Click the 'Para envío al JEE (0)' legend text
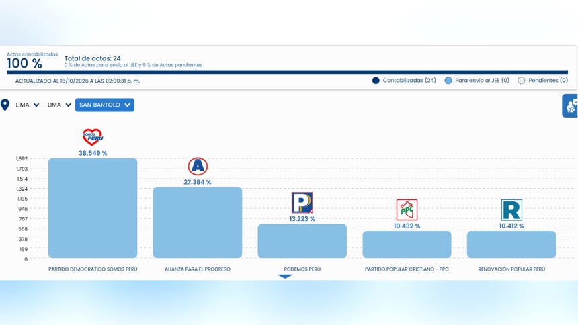 click(482, 80)
